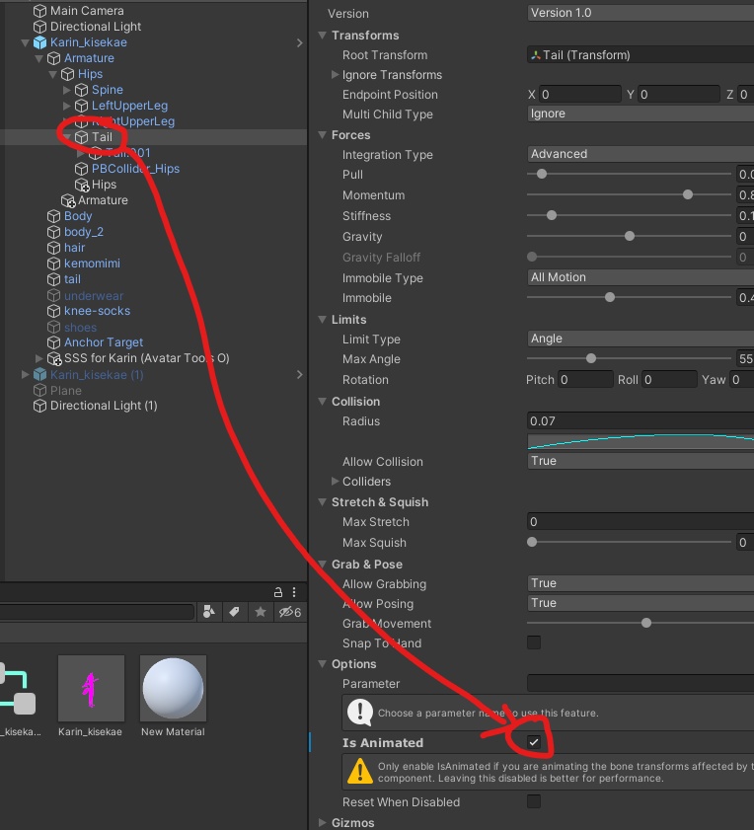Open the Project panel three-dot menu
Screen dimensions: 754x830
click(294, 592)
